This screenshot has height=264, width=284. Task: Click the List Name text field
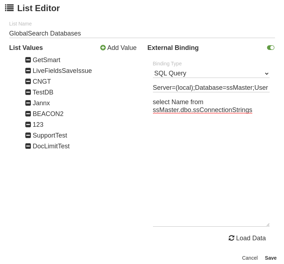pyautogui.click(x=142, y=33)
